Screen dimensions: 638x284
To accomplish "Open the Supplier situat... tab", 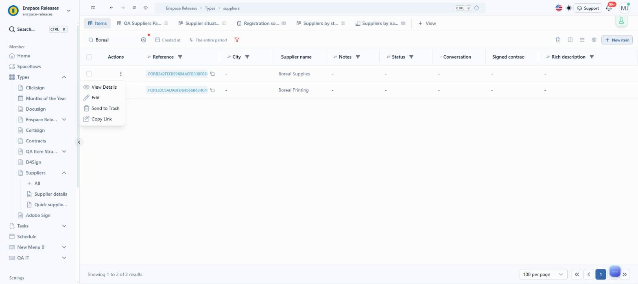I will 202,23.
